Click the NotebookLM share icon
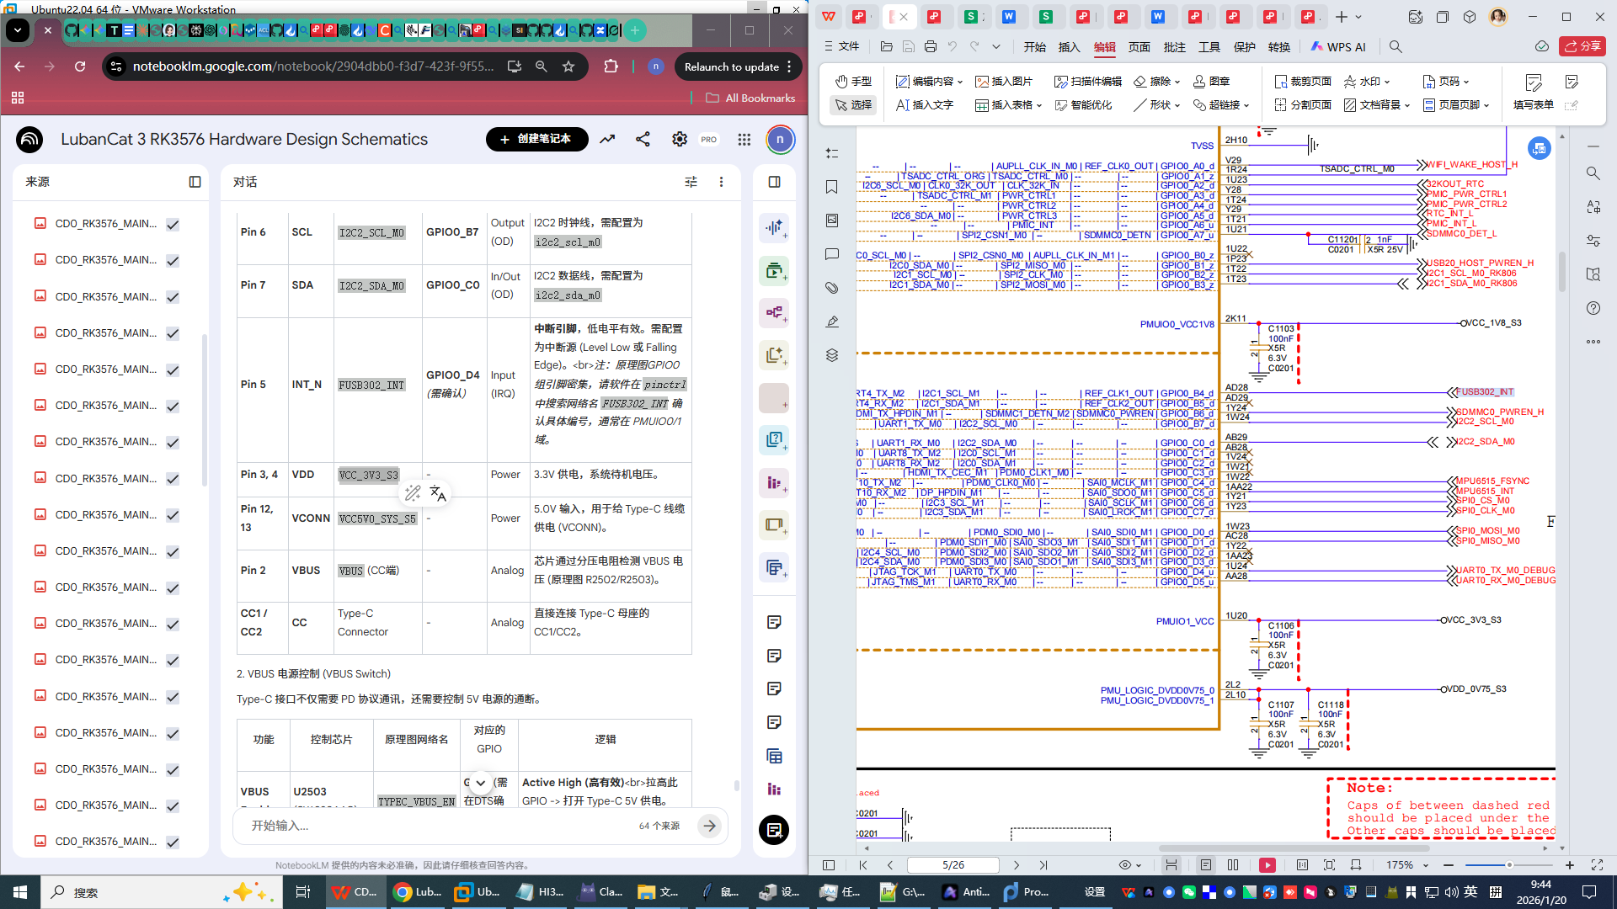The height and width of the screenshot is (909, 1617). click(643, 140)
